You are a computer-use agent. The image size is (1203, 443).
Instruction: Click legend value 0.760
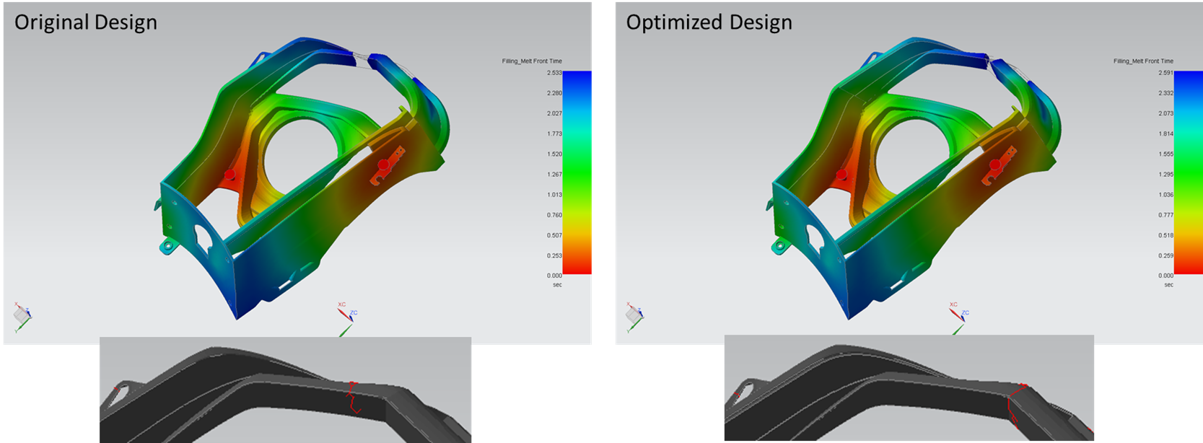point(554,215)
